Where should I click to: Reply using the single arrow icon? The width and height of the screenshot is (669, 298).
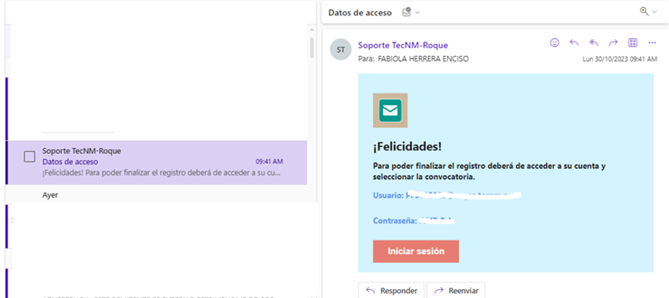tap(574, 43)
